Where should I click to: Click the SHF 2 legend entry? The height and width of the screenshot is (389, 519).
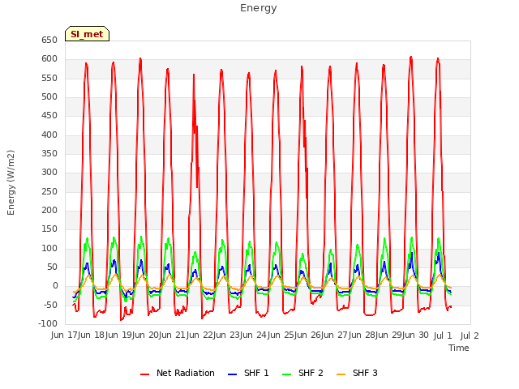point(302,373)
